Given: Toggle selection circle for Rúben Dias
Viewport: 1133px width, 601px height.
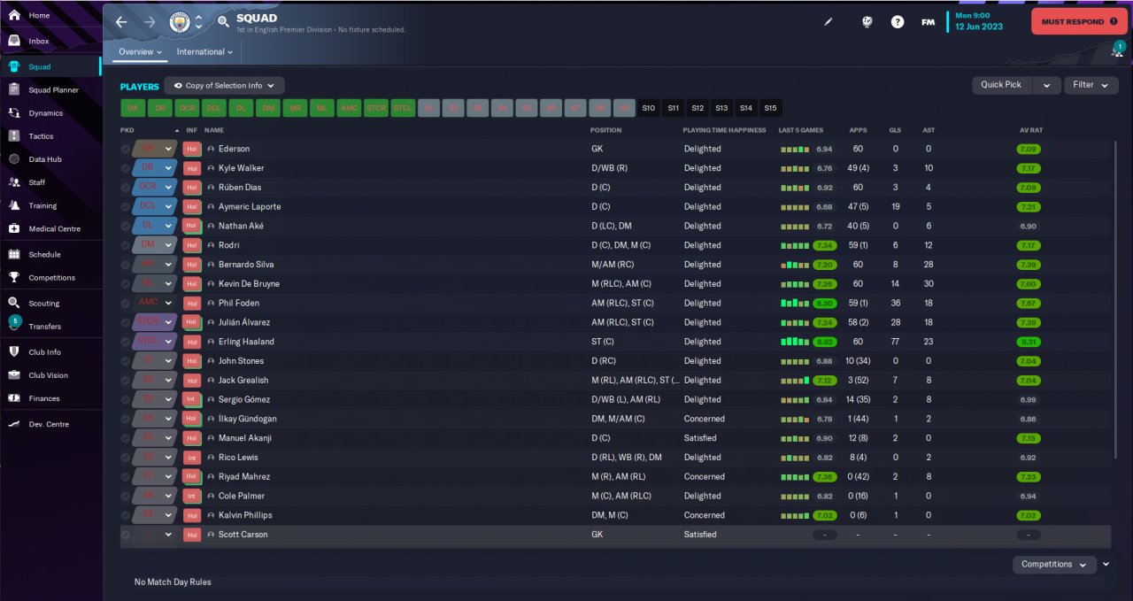Looking at the screenshot, I should coord(126,187).
